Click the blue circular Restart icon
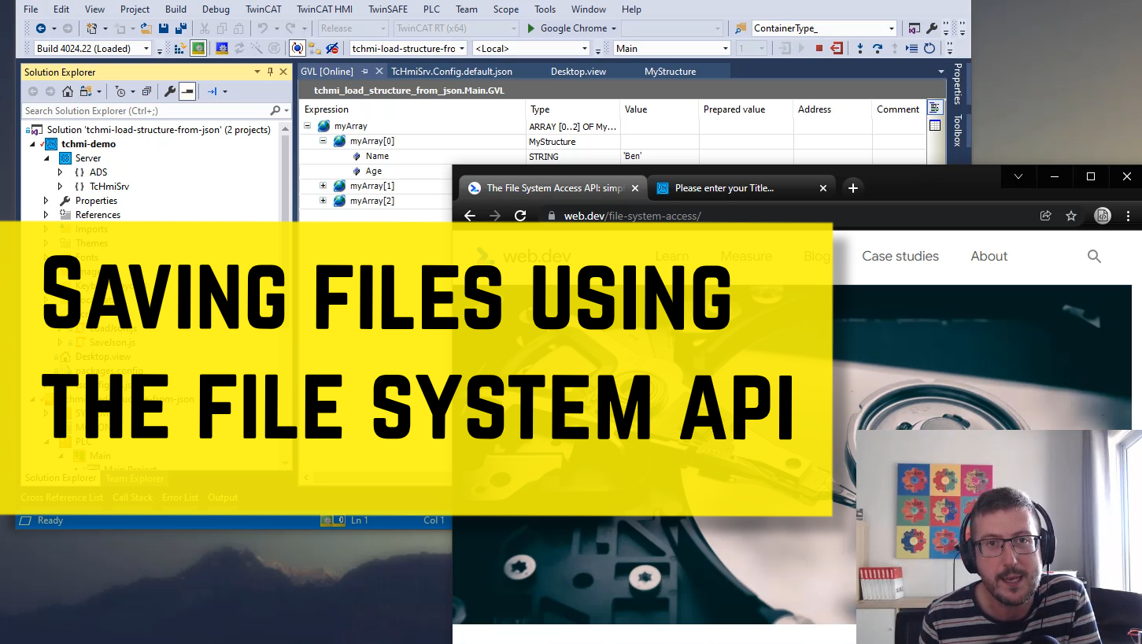The image size is (1142, 644). point(929,49)
